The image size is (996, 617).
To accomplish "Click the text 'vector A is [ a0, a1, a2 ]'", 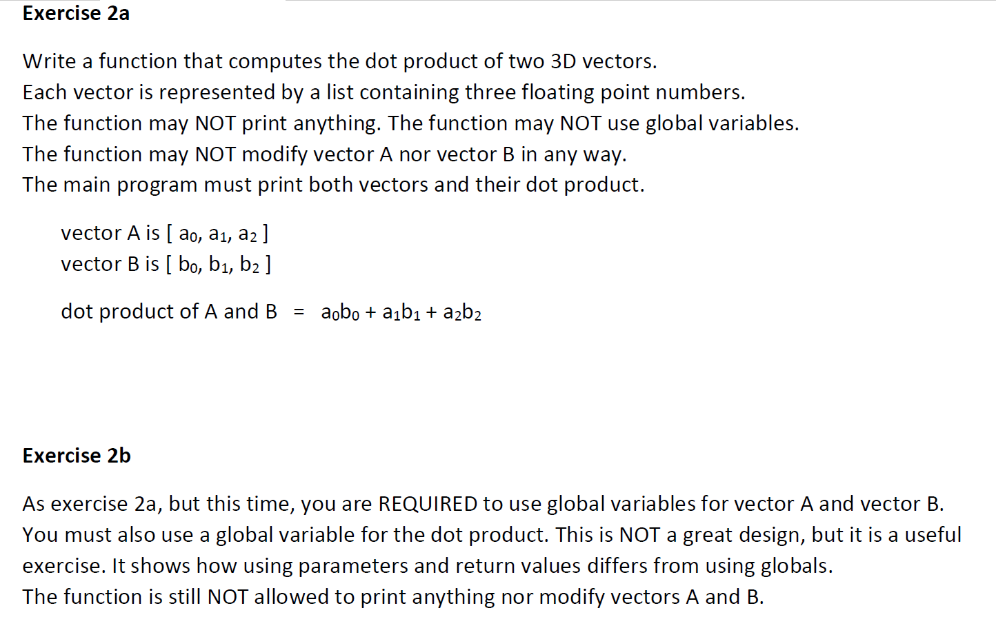I will pyautogui.click(x=165, y=234).
